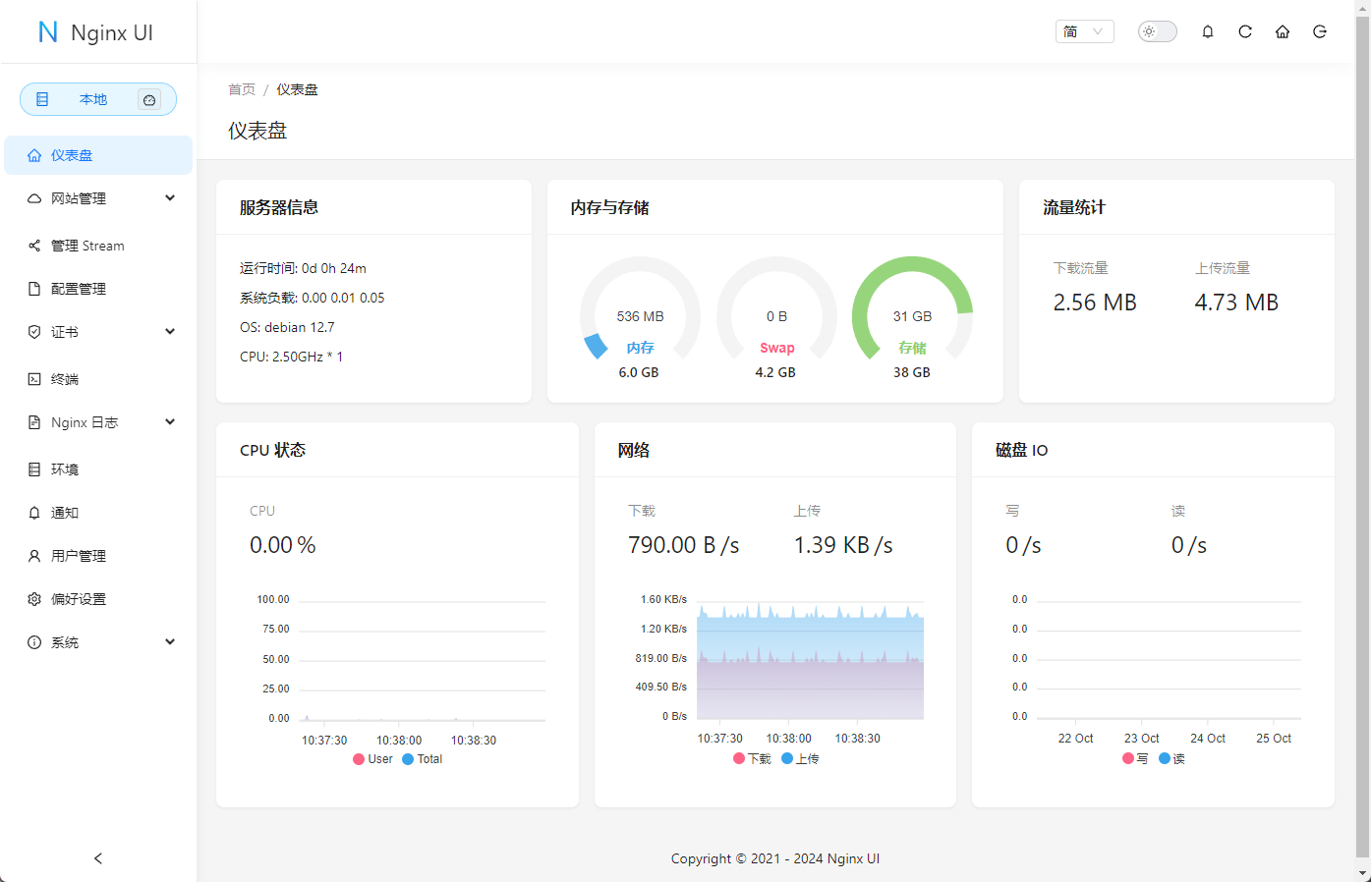The image size is (1371, 882).
Task: Click the logout icon in top bar
Action: pyautogui.click(x=1320, y=31)
